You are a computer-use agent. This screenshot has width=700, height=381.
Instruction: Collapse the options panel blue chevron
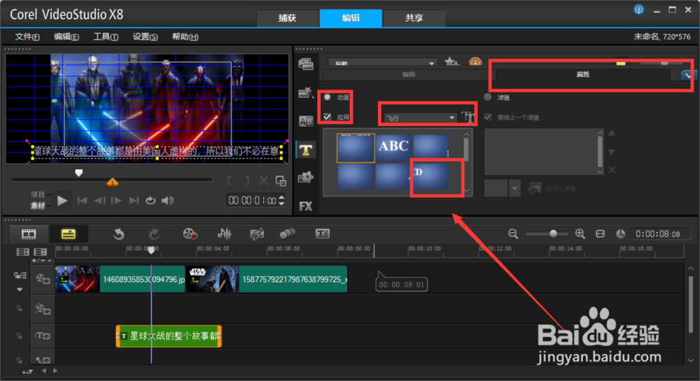point(687,76)
